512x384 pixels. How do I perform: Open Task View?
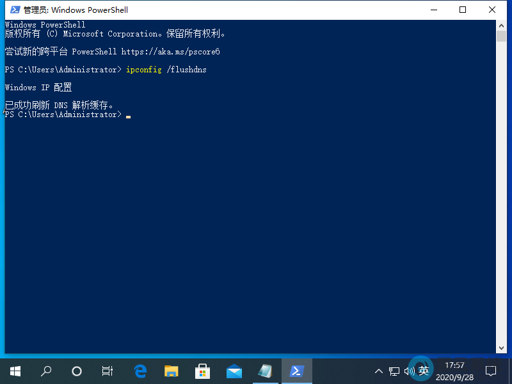(x=107, y=371)
